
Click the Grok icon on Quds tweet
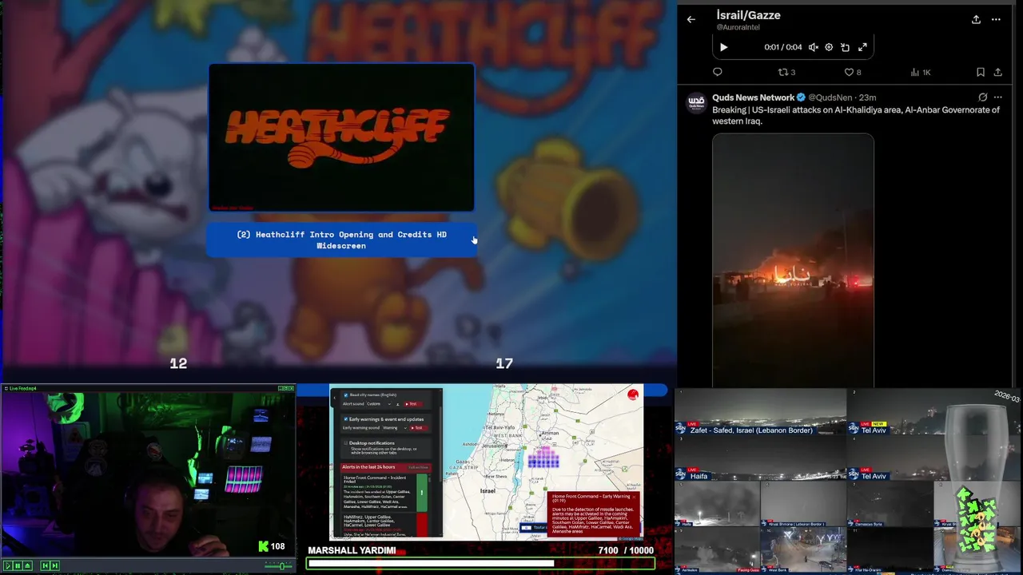click(983, 97)
